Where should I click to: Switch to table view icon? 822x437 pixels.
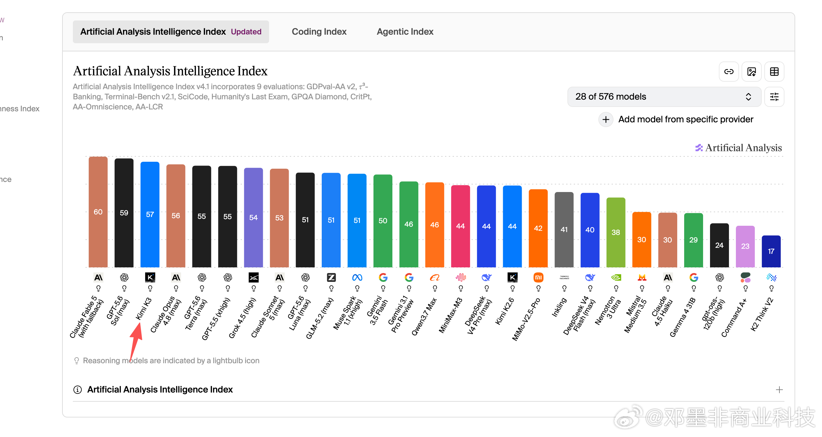(x=774, y=72)
